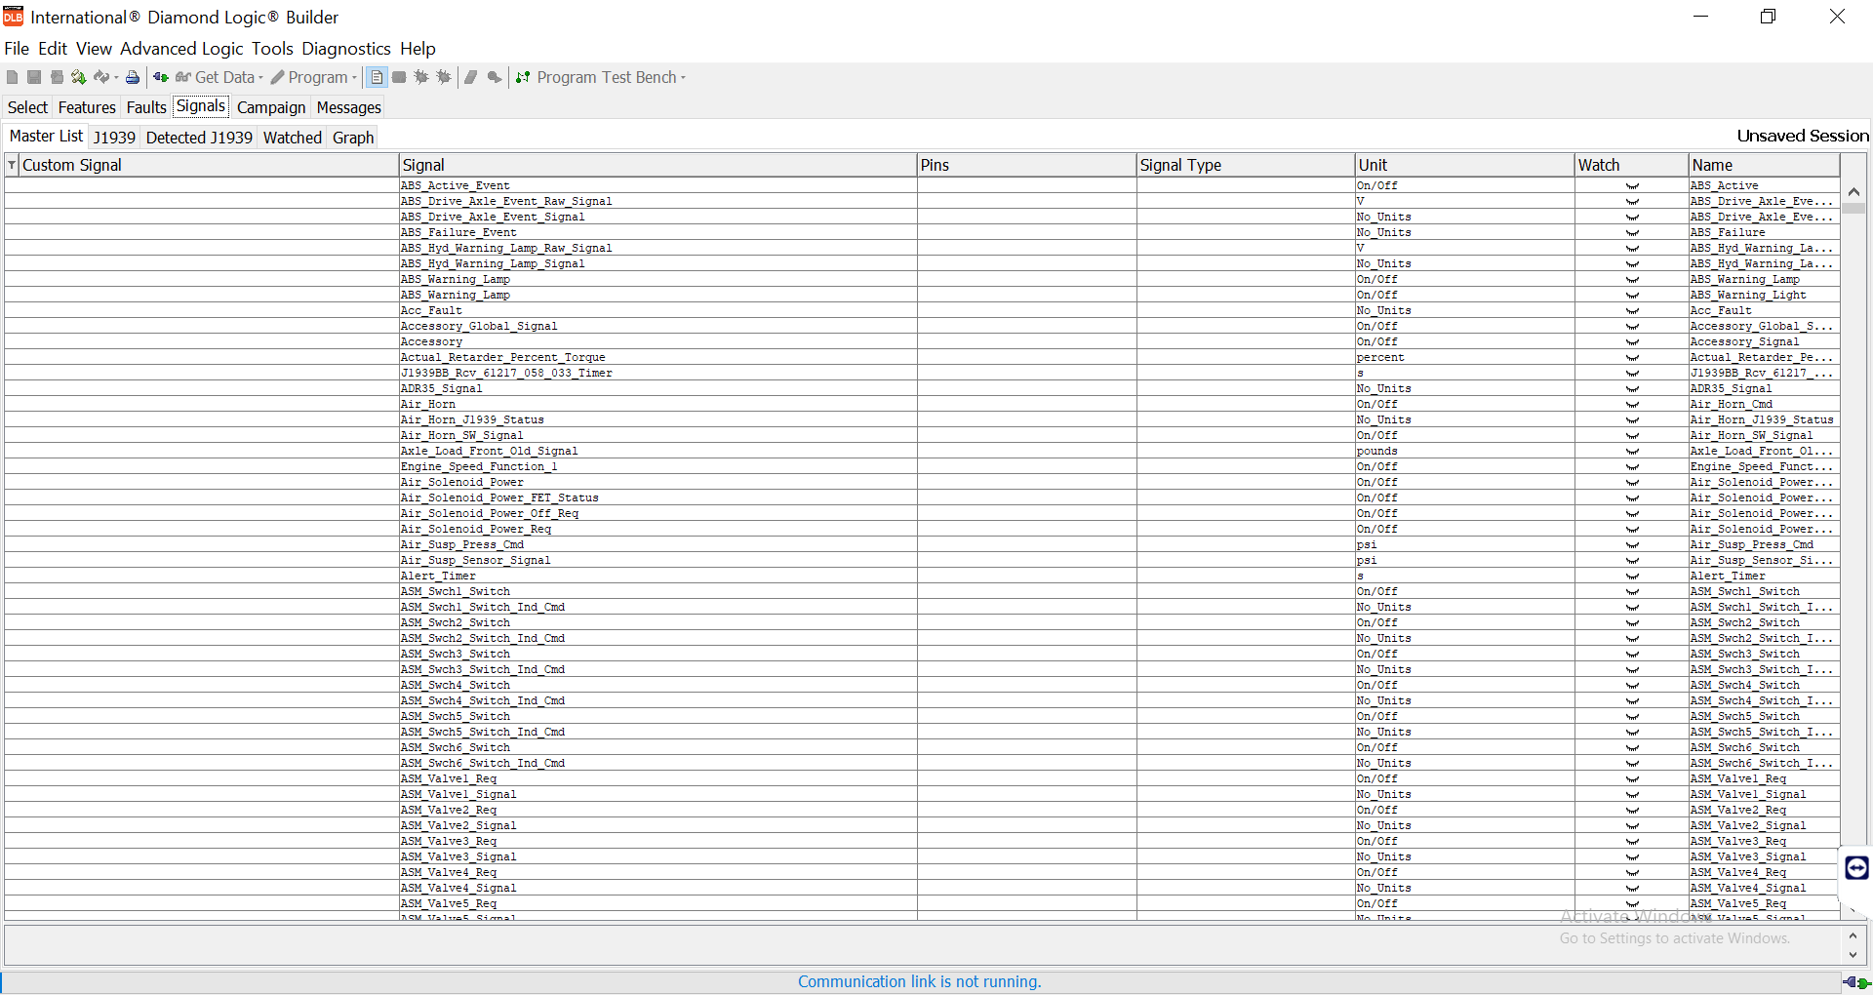Click the New file toolbar icon
Viewport: 1873px width, 995px height.
(12, 77)
